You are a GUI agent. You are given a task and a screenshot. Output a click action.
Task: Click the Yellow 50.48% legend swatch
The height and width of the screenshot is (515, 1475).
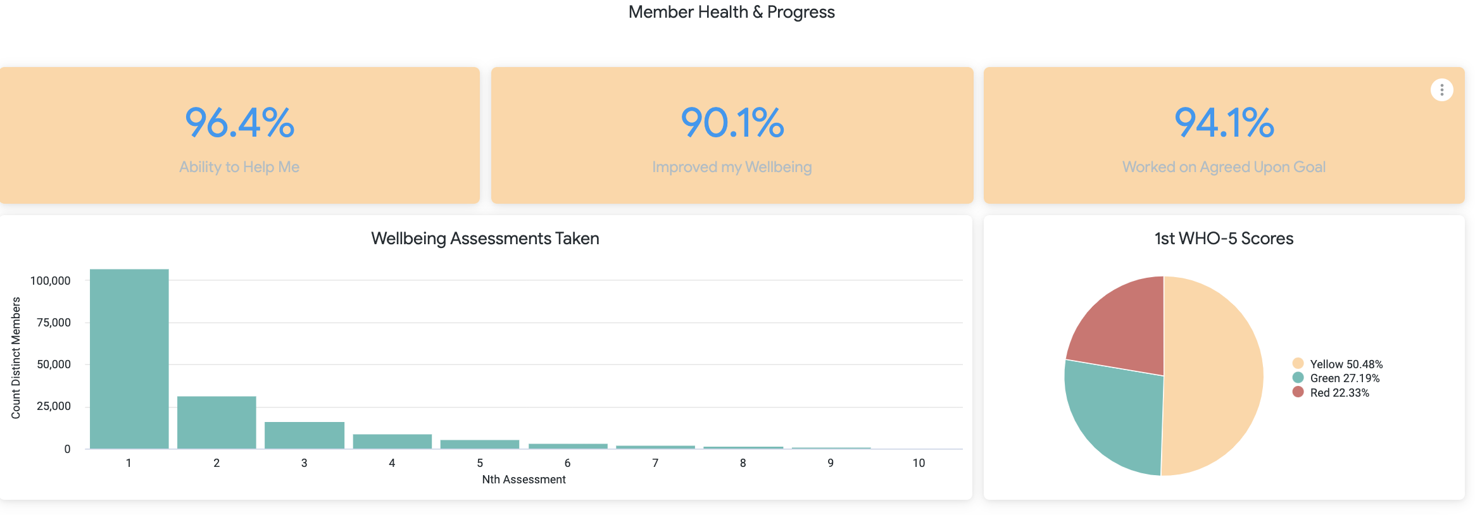click(1298, 364)
